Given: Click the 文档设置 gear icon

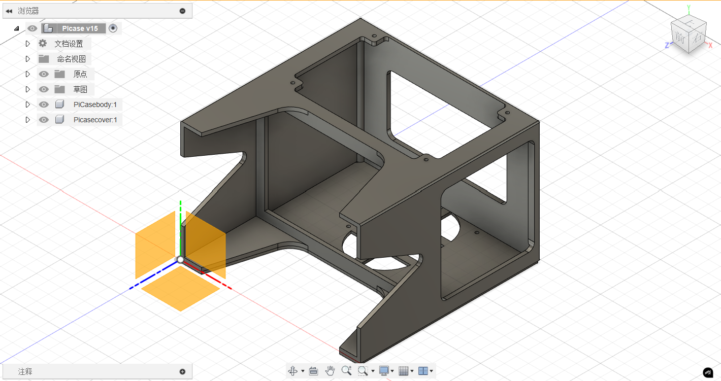Looking at the screenshot, I should [x=43, y=44].
